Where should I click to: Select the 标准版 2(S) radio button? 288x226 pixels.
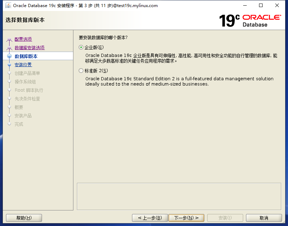click(x=81, y=71)
